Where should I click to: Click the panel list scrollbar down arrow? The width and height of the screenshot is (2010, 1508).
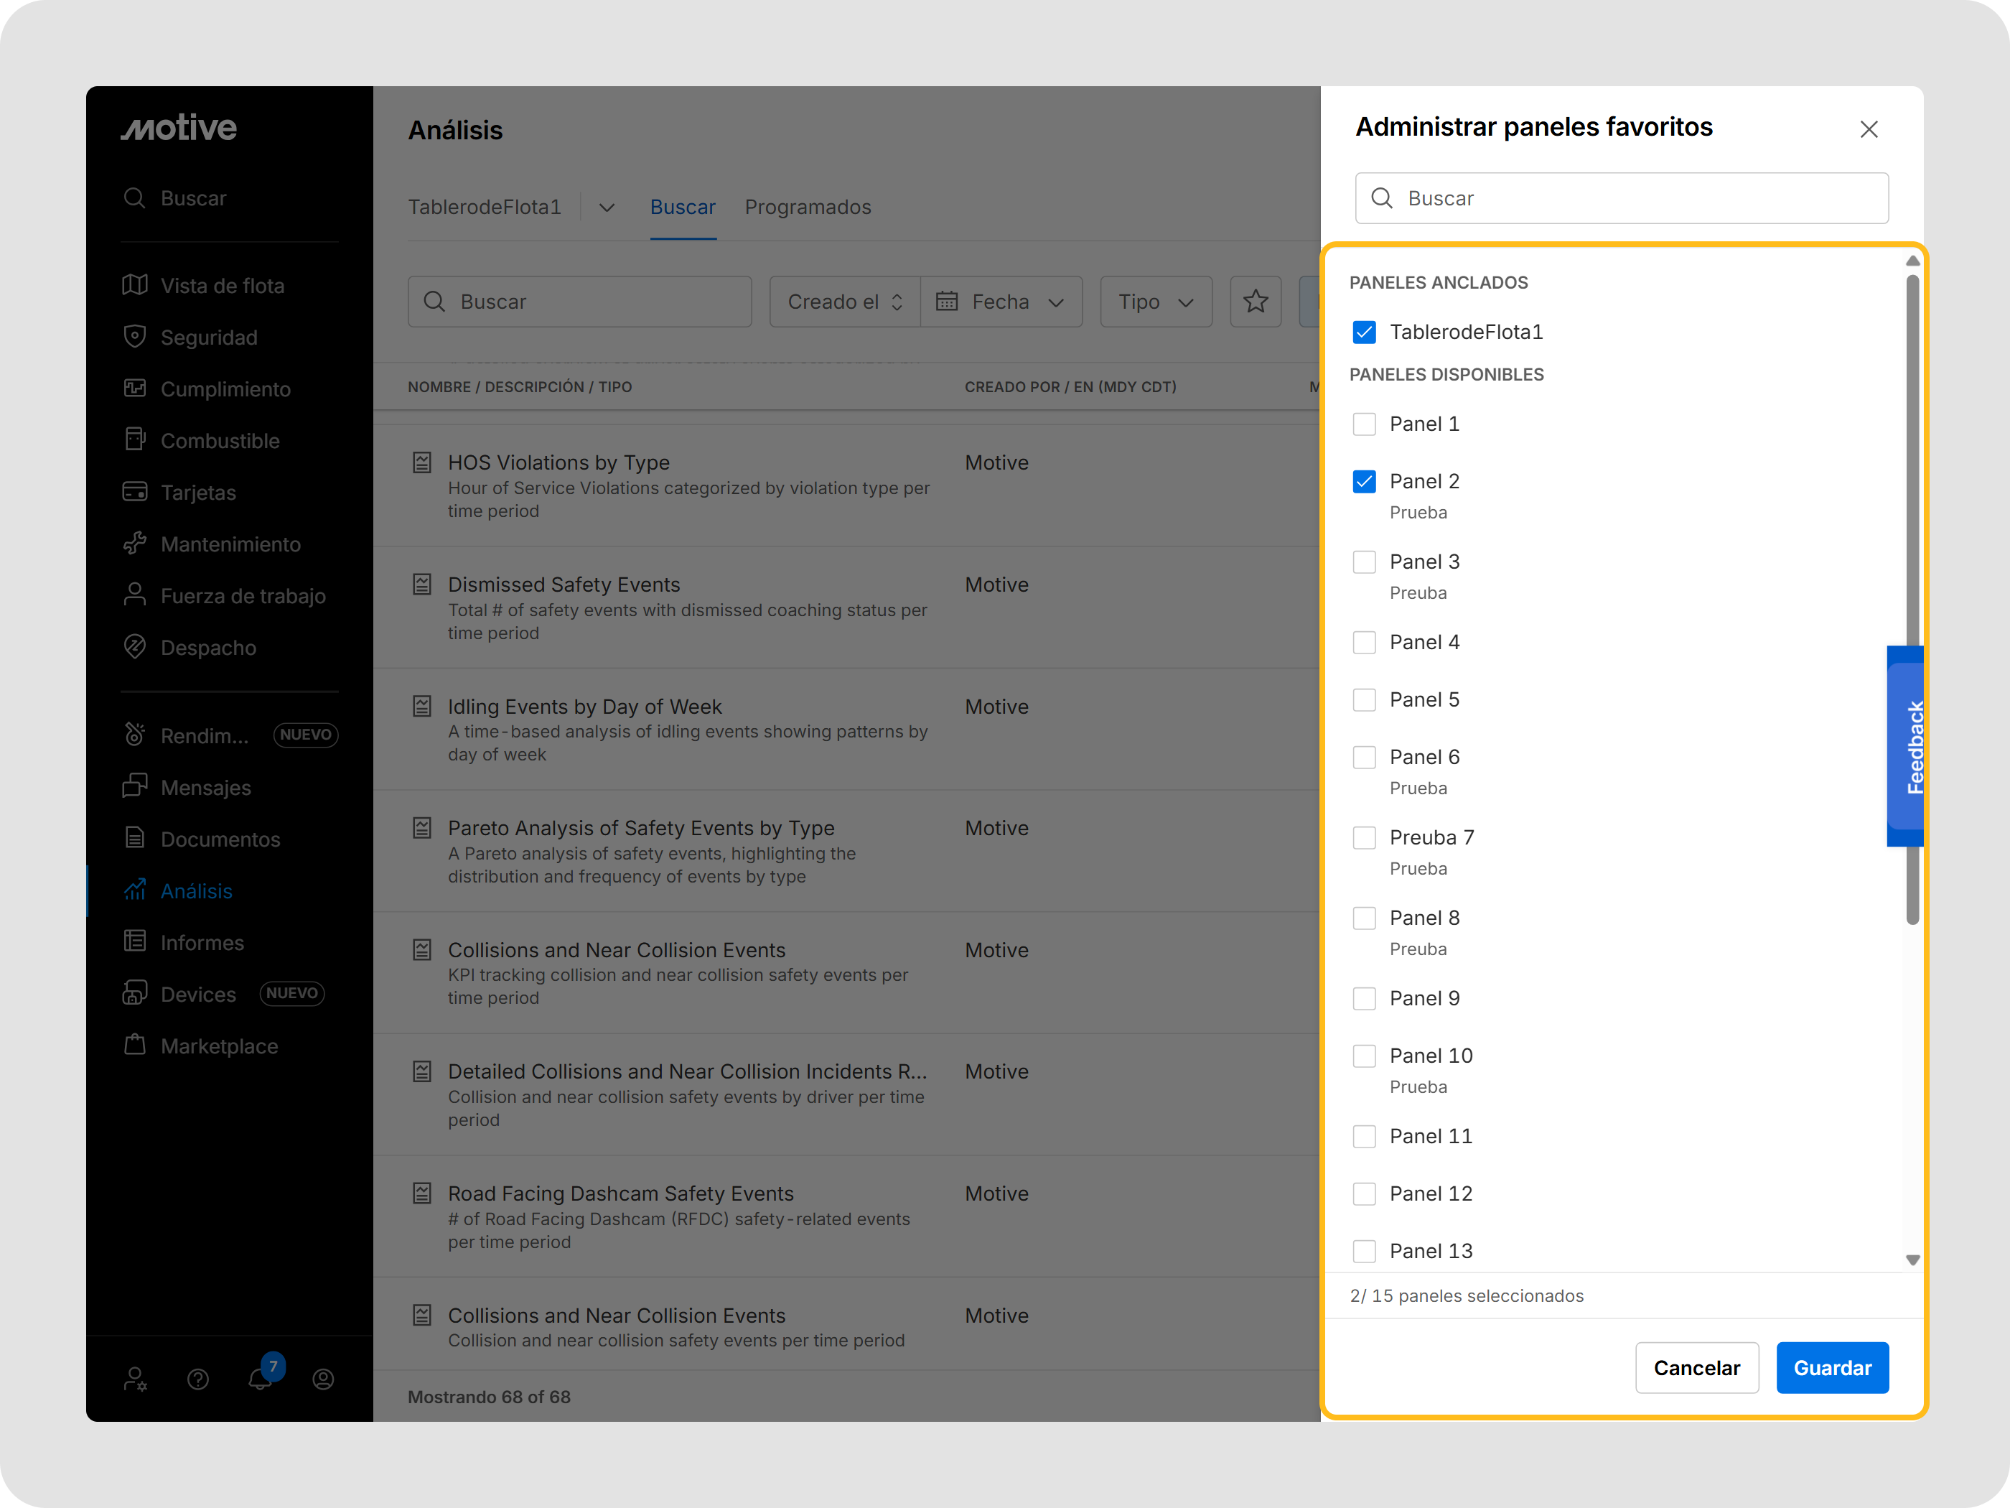pos(1912,1260)
